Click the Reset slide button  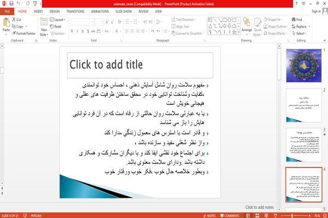(x=56, y=27)
